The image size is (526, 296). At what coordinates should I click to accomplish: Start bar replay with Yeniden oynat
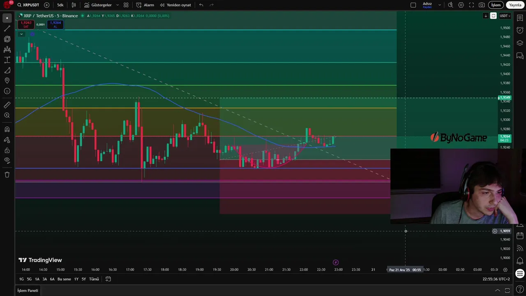click(175, 5)
